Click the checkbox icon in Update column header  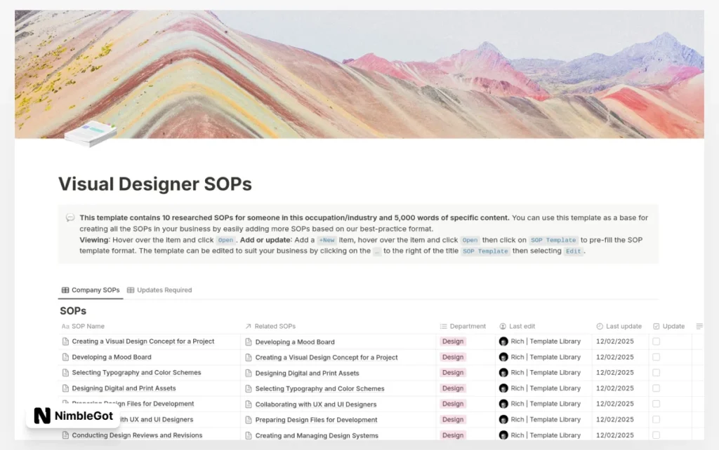(657, 326)
